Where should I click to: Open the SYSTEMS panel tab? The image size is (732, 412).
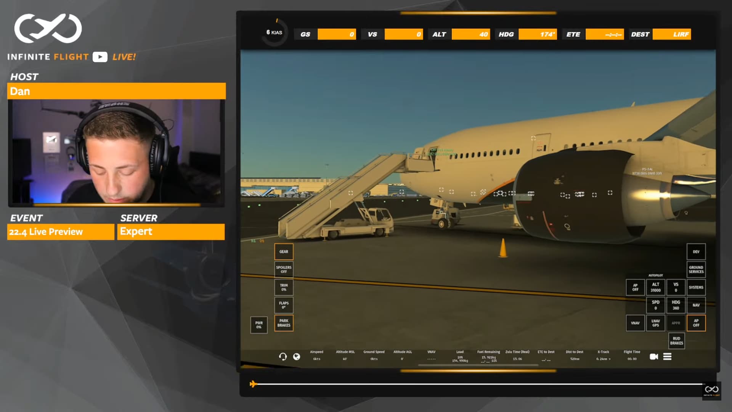point(696,287)
